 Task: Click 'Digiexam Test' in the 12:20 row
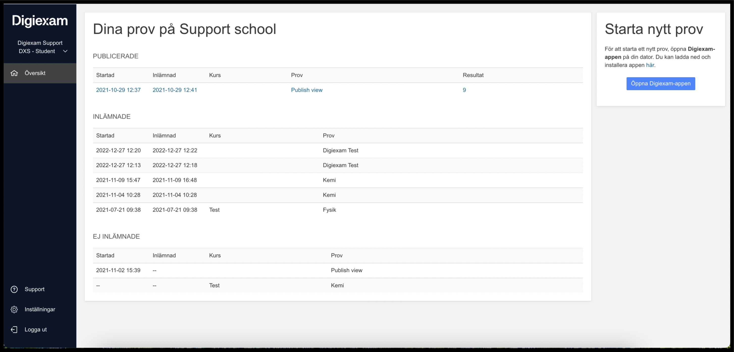[x=340, y=151]
